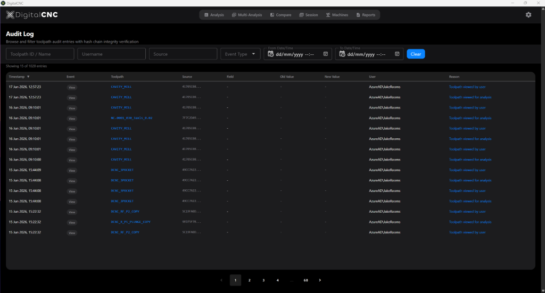
Task: Jump to page 68
Action: point(305,280)
